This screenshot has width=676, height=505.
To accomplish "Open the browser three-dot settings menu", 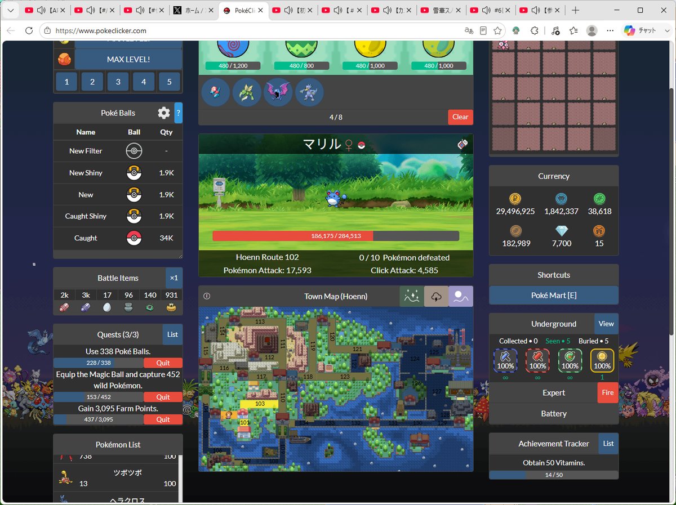I will click(611, 30).
